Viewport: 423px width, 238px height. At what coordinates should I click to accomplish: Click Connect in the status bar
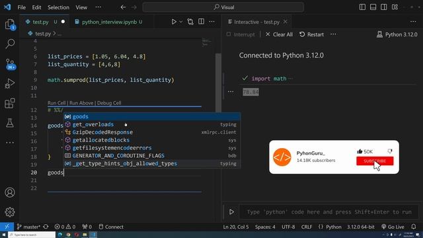point(111,227)
